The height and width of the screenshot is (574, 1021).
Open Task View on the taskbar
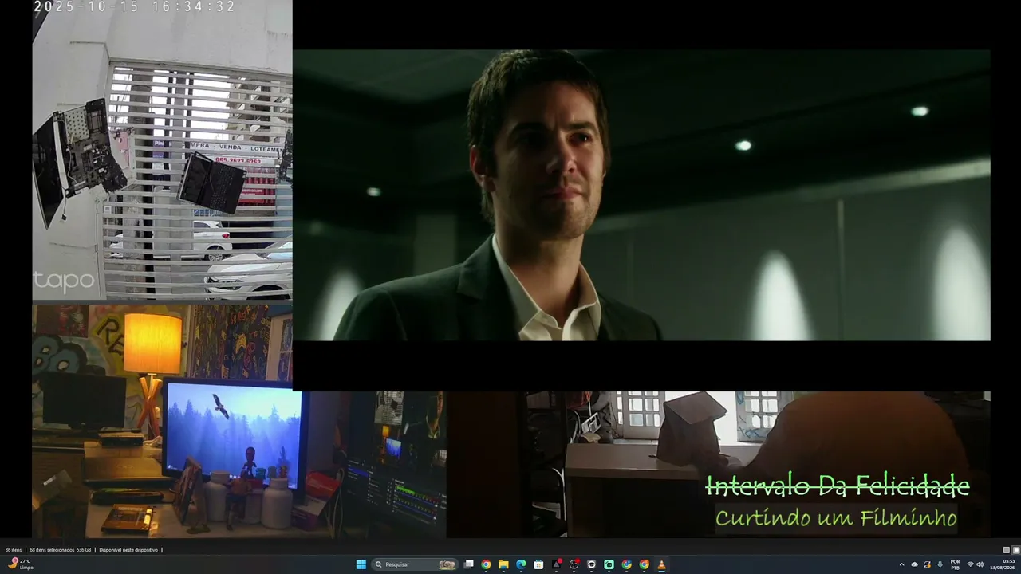pos(469,564)
